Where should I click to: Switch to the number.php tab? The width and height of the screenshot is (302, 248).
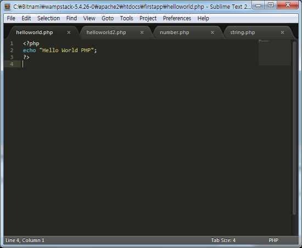coord(174,32)
